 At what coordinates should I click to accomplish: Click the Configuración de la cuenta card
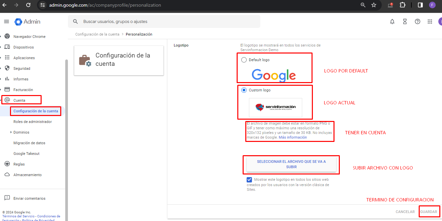(119, 60)
